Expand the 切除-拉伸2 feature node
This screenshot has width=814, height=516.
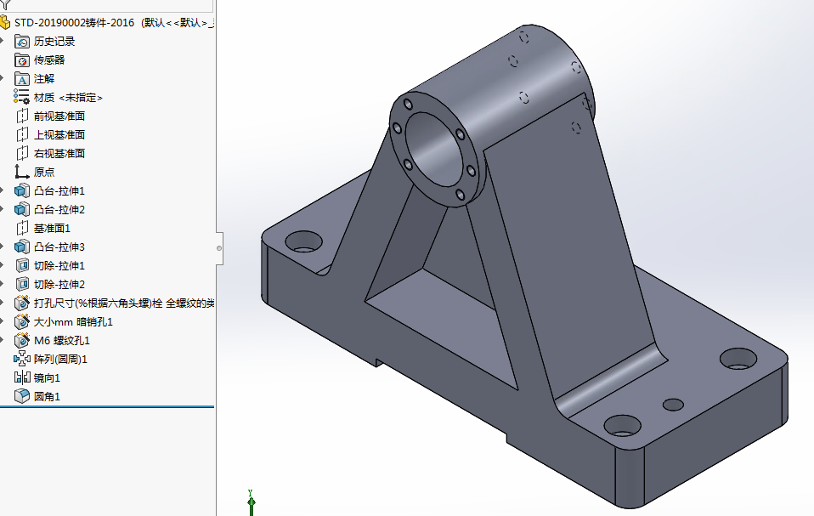click(3, 284)
